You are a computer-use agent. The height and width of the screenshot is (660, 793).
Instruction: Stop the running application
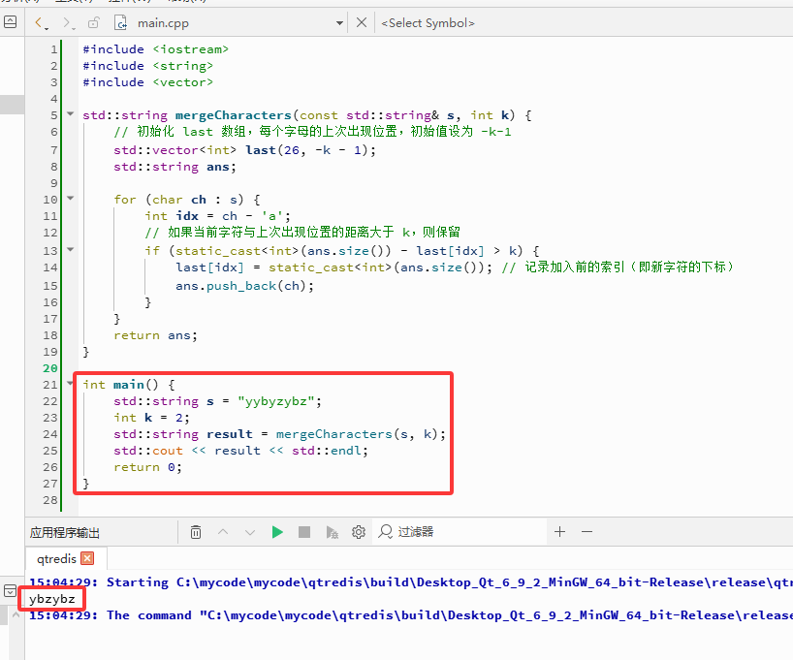tap(304, 532)
